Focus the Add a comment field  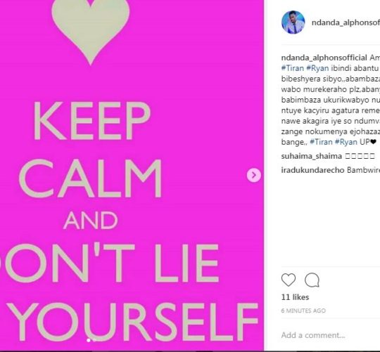click(331, 335)
